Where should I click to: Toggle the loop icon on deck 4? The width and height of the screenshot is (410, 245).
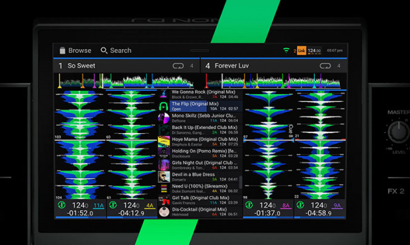(325, 66)
